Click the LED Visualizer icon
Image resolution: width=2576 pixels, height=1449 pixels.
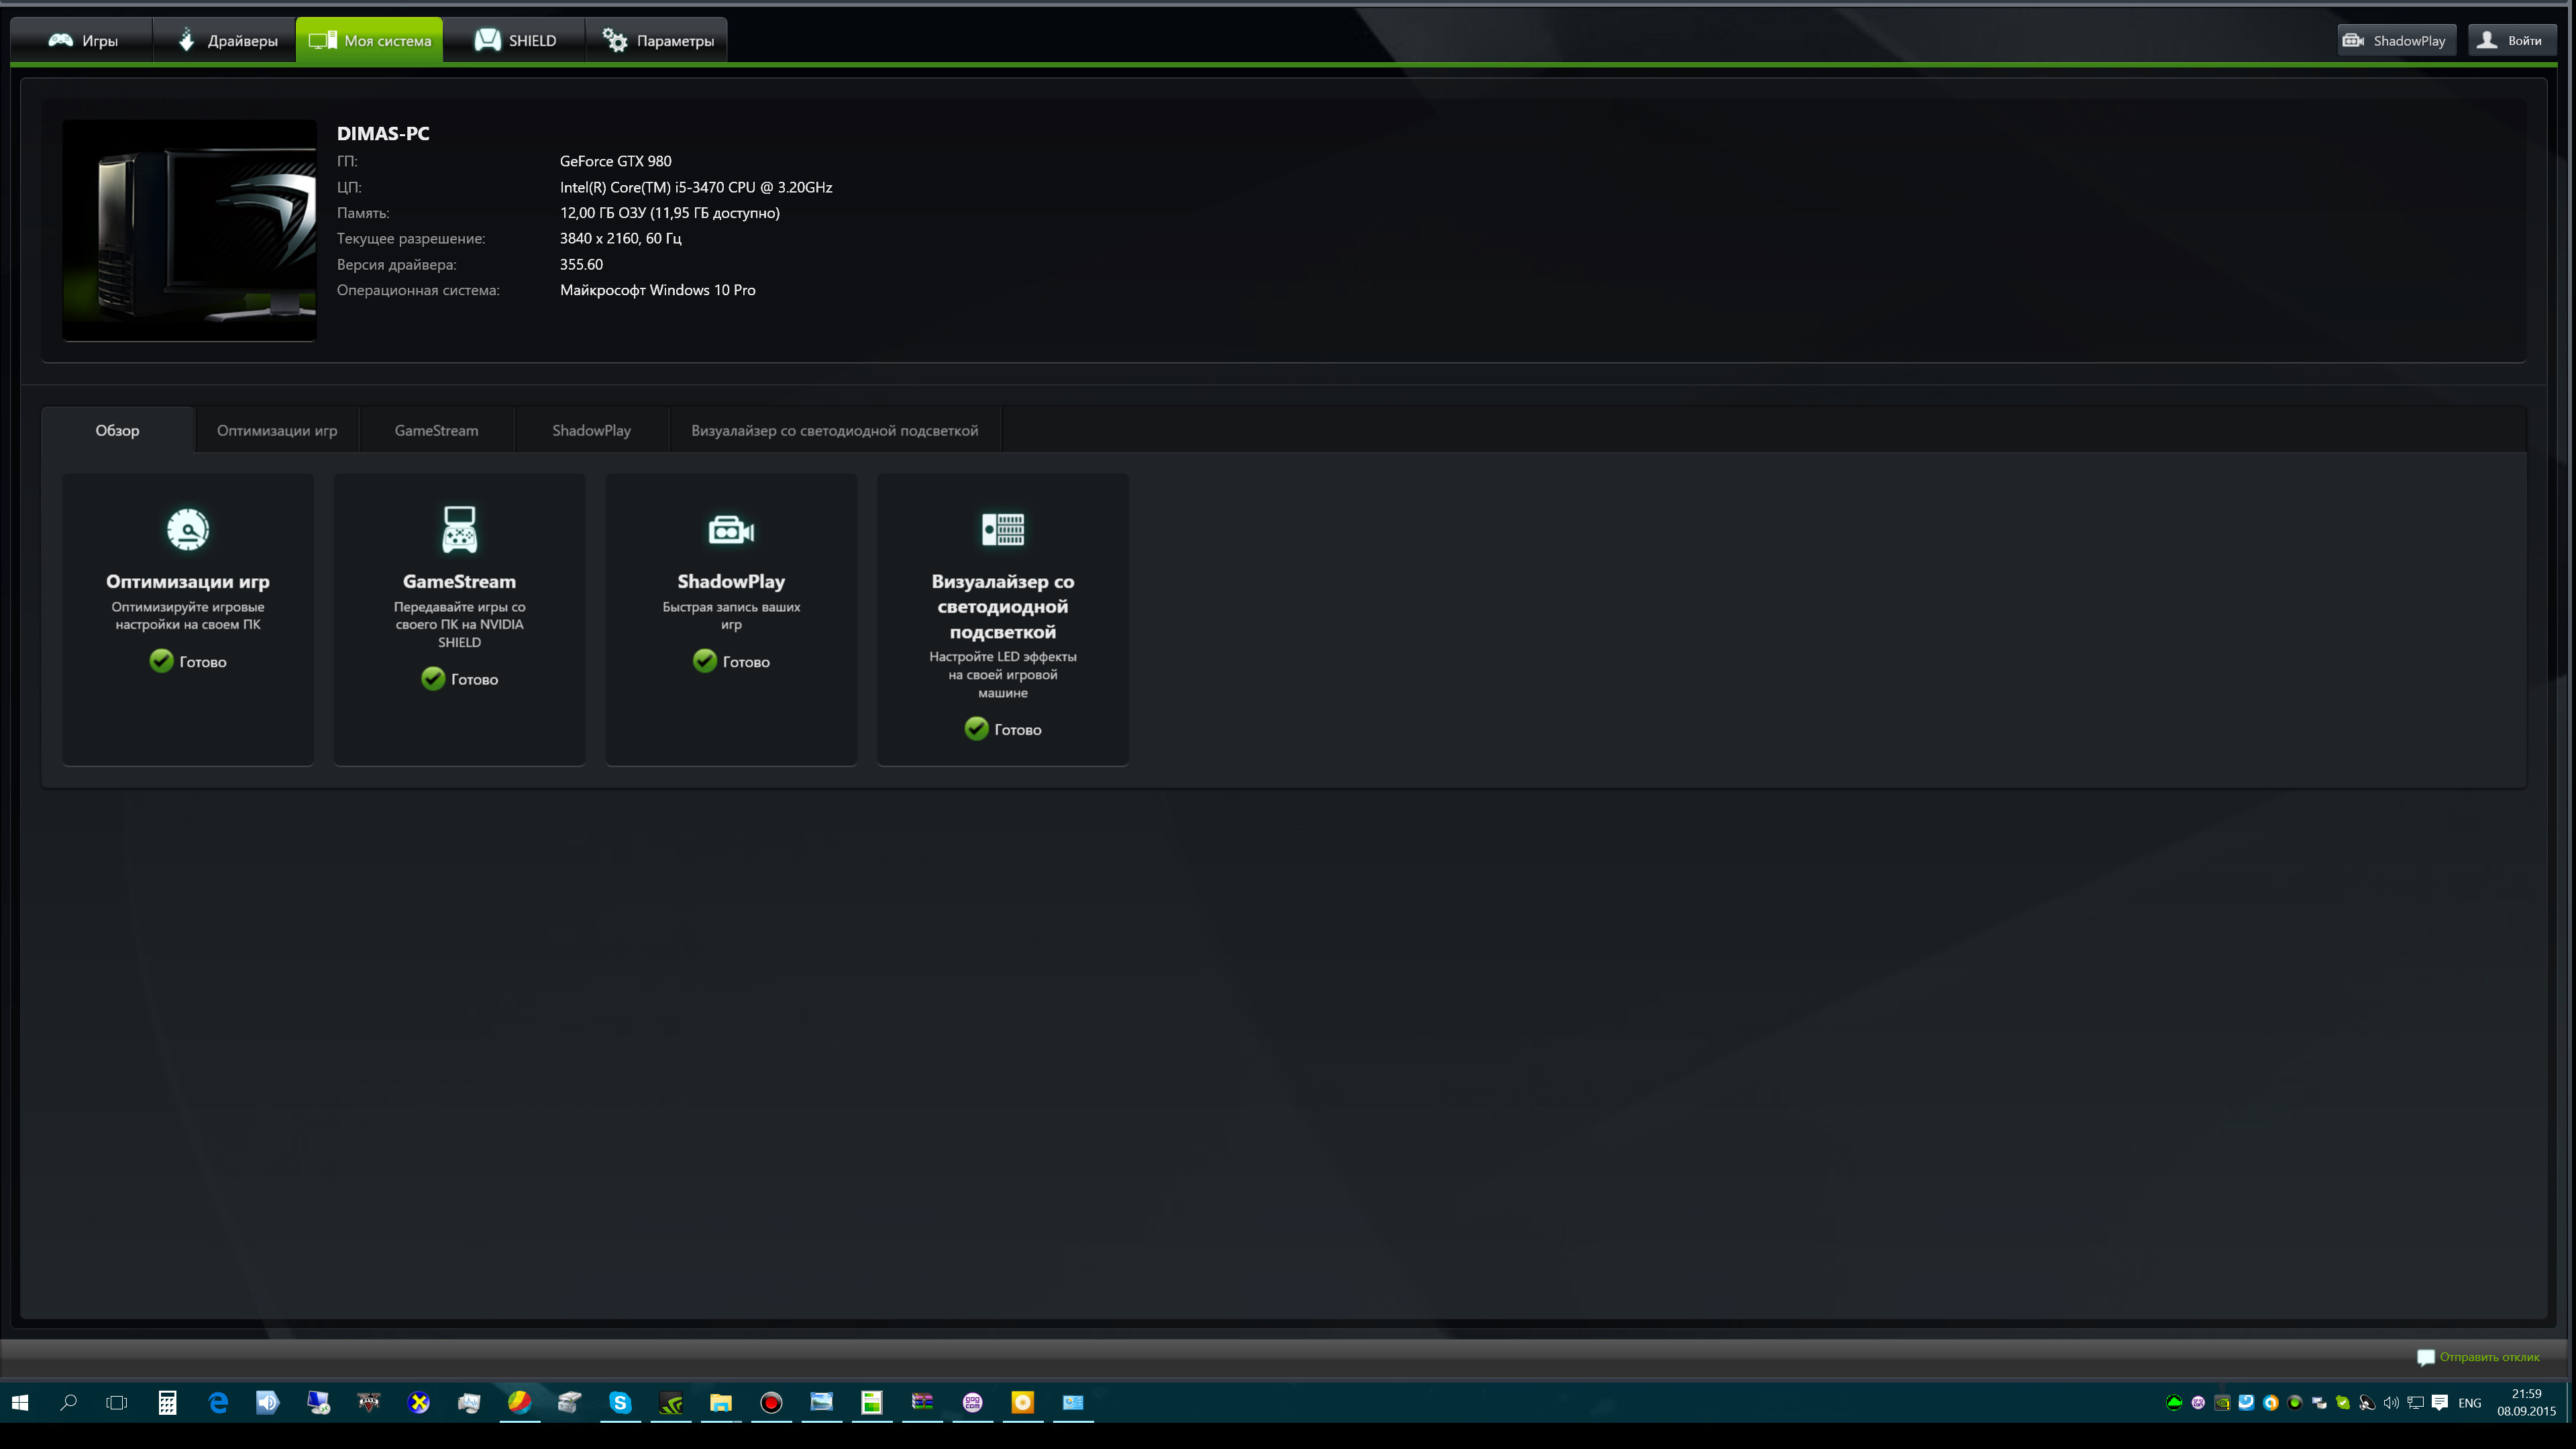pos(1002,529)
